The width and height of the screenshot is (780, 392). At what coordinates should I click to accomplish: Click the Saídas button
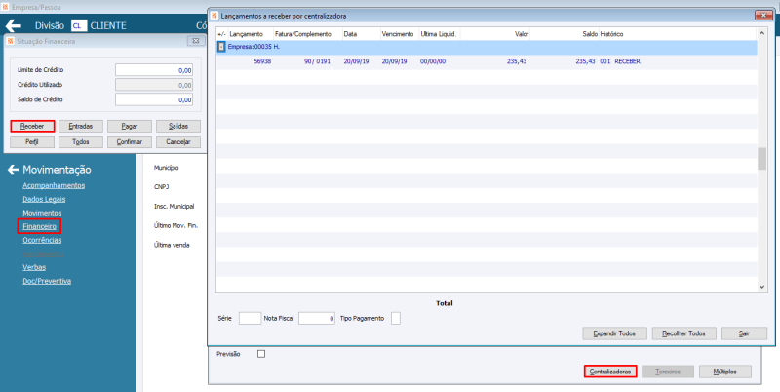click(178, 127)
